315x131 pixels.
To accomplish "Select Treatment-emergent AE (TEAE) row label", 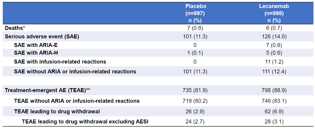I will point(47,90).
